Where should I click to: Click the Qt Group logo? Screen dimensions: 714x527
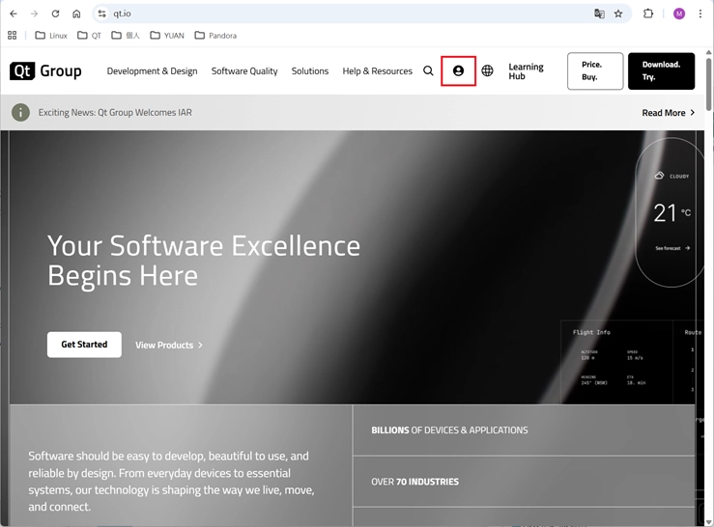(45, 70)
